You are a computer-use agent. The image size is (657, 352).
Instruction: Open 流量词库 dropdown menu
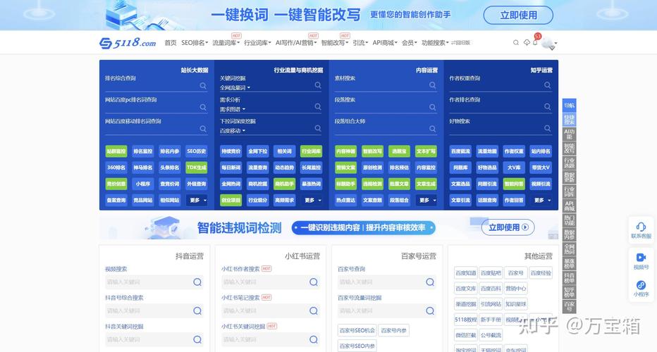tap(226, 43)
